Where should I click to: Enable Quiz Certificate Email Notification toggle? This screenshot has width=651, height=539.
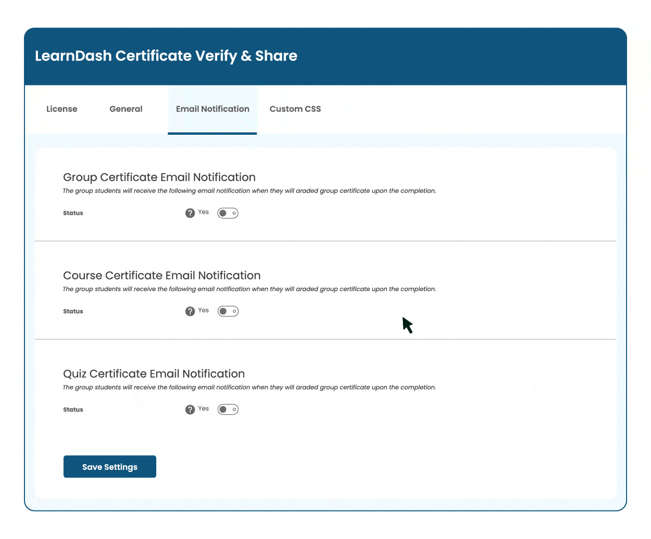(228, 410)
